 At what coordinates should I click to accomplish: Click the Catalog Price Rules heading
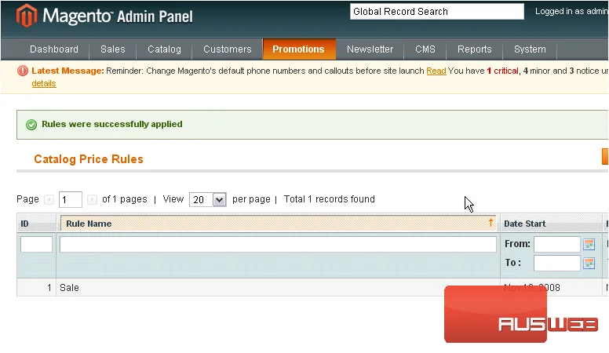point(89,159)
